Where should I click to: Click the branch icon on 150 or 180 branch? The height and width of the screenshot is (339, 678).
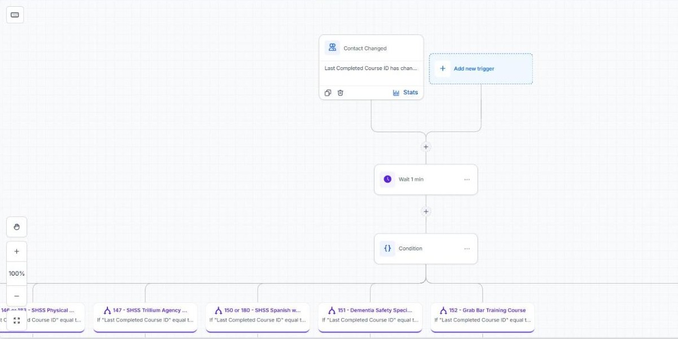pos(219,311)
